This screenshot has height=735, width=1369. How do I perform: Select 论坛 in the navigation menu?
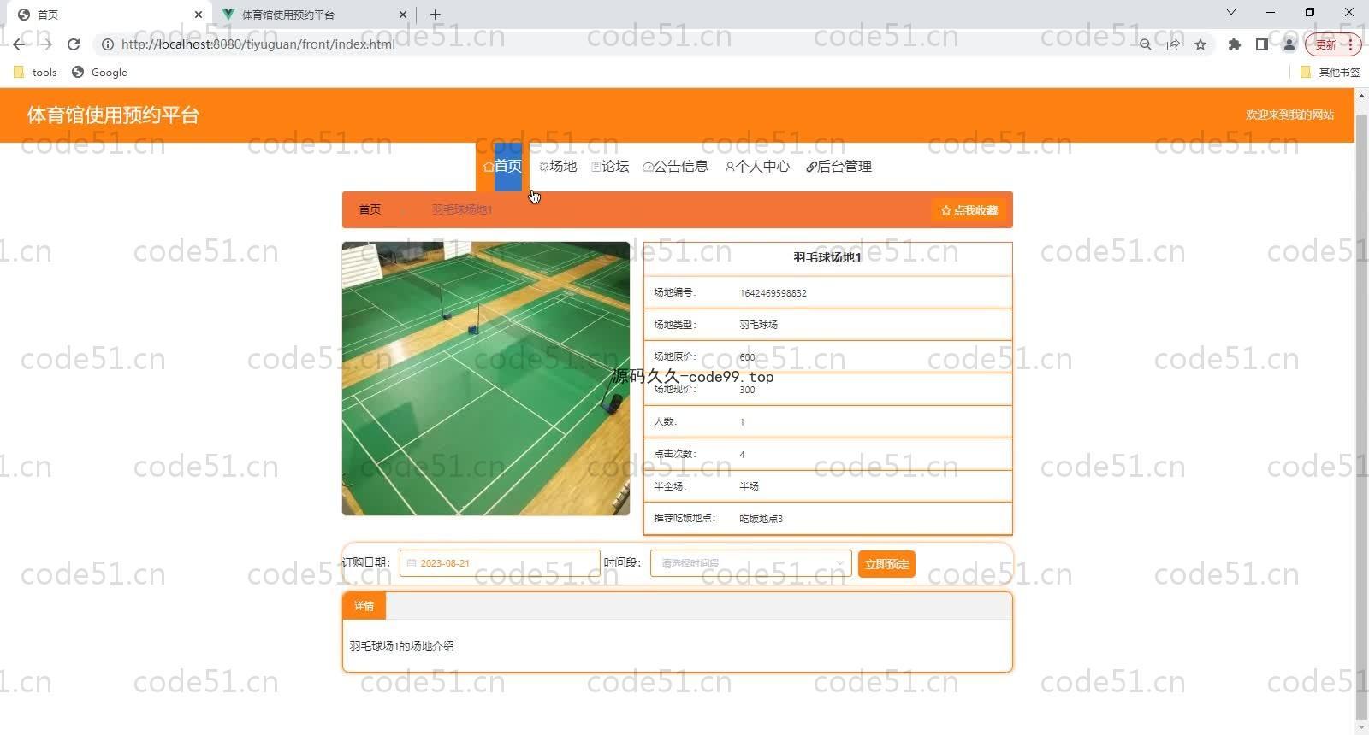point(610,167)
